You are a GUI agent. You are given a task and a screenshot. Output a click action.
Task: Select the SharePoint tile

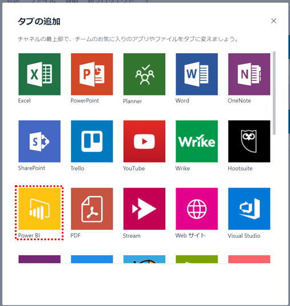click(39, 141)
